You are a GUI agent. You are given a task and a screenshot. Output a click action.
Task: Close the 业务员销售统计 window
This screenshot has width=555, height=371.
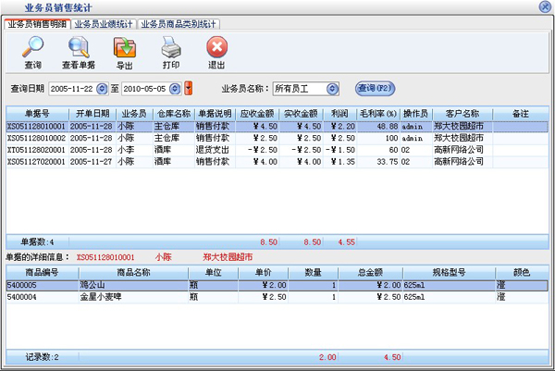pos(545,6)
